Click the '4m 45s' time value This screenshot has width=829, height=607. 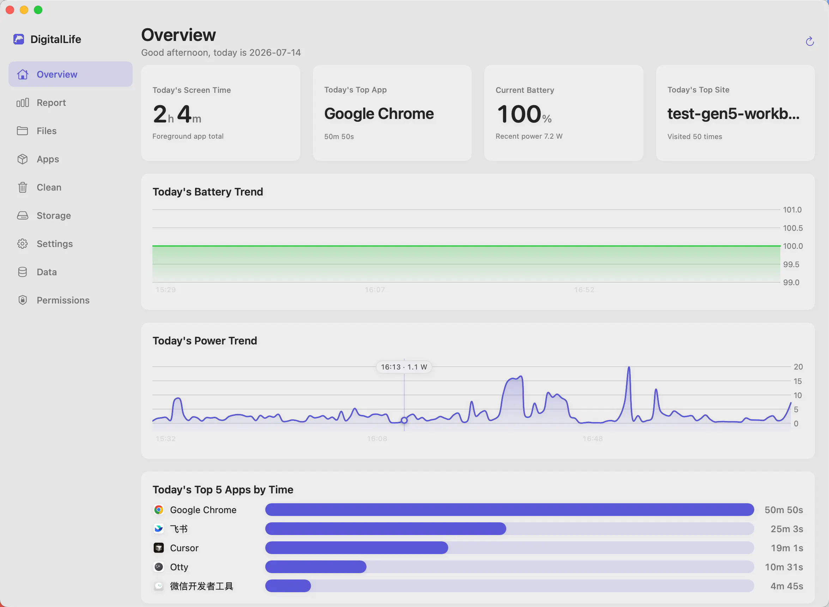click(786, 586)
